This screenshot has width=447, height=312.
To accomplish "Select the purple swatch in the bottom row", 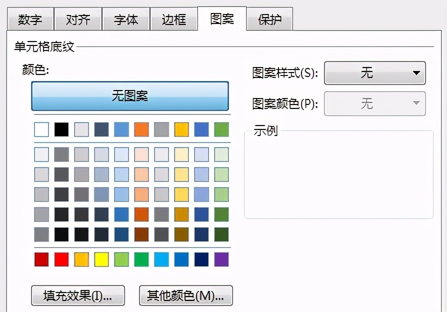I will [221, 259].
